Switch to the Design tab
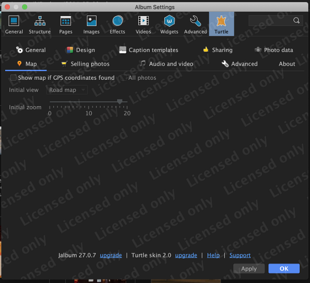Viewport: 310px width, 283px height. (81, 50)
